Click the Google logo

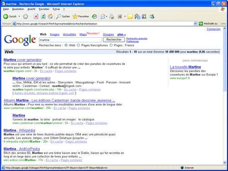(x=20, y=40)
